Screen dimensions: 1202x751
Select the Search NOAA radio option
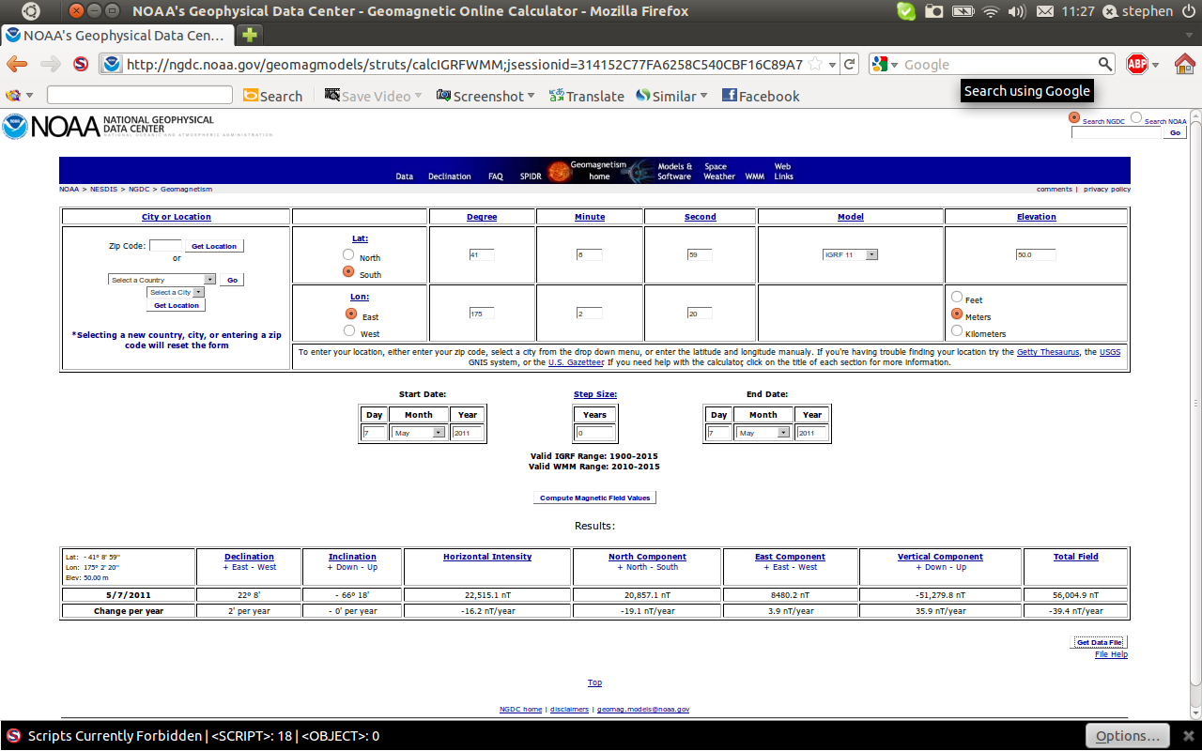(x=1136, y=117)
